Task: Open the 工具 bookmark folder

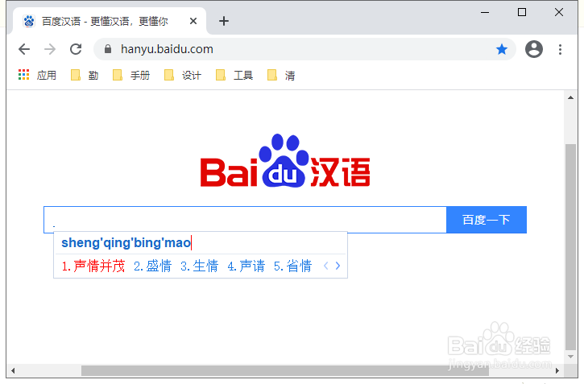Action: (x=234, y=75)
